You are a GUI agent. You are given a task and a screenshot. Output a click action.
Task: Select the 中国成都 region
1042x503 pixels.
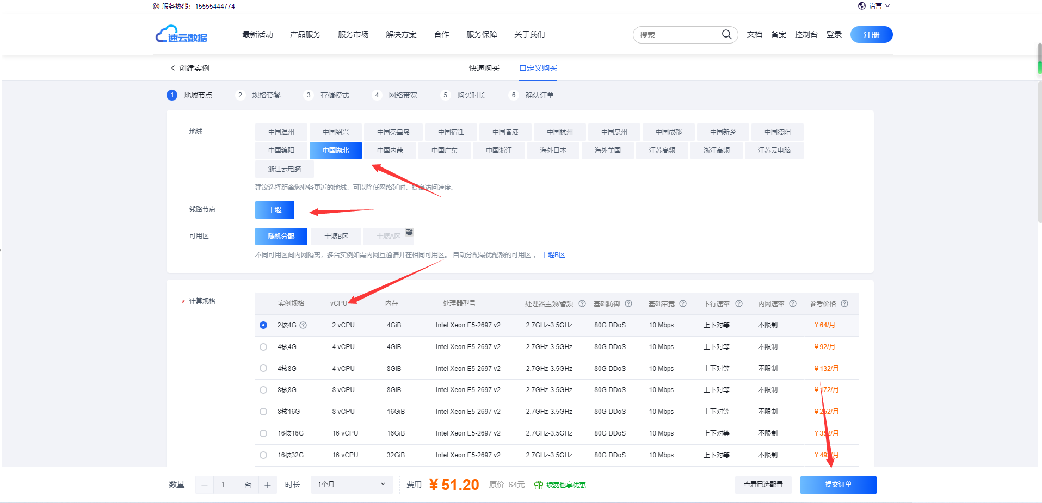point(669,132)
